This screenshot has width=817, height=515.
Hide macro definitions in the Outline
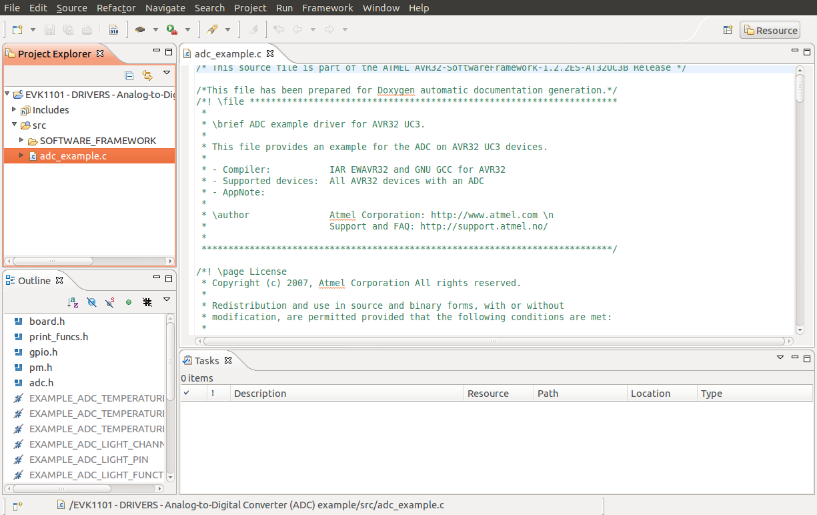[x=147, y=302]
